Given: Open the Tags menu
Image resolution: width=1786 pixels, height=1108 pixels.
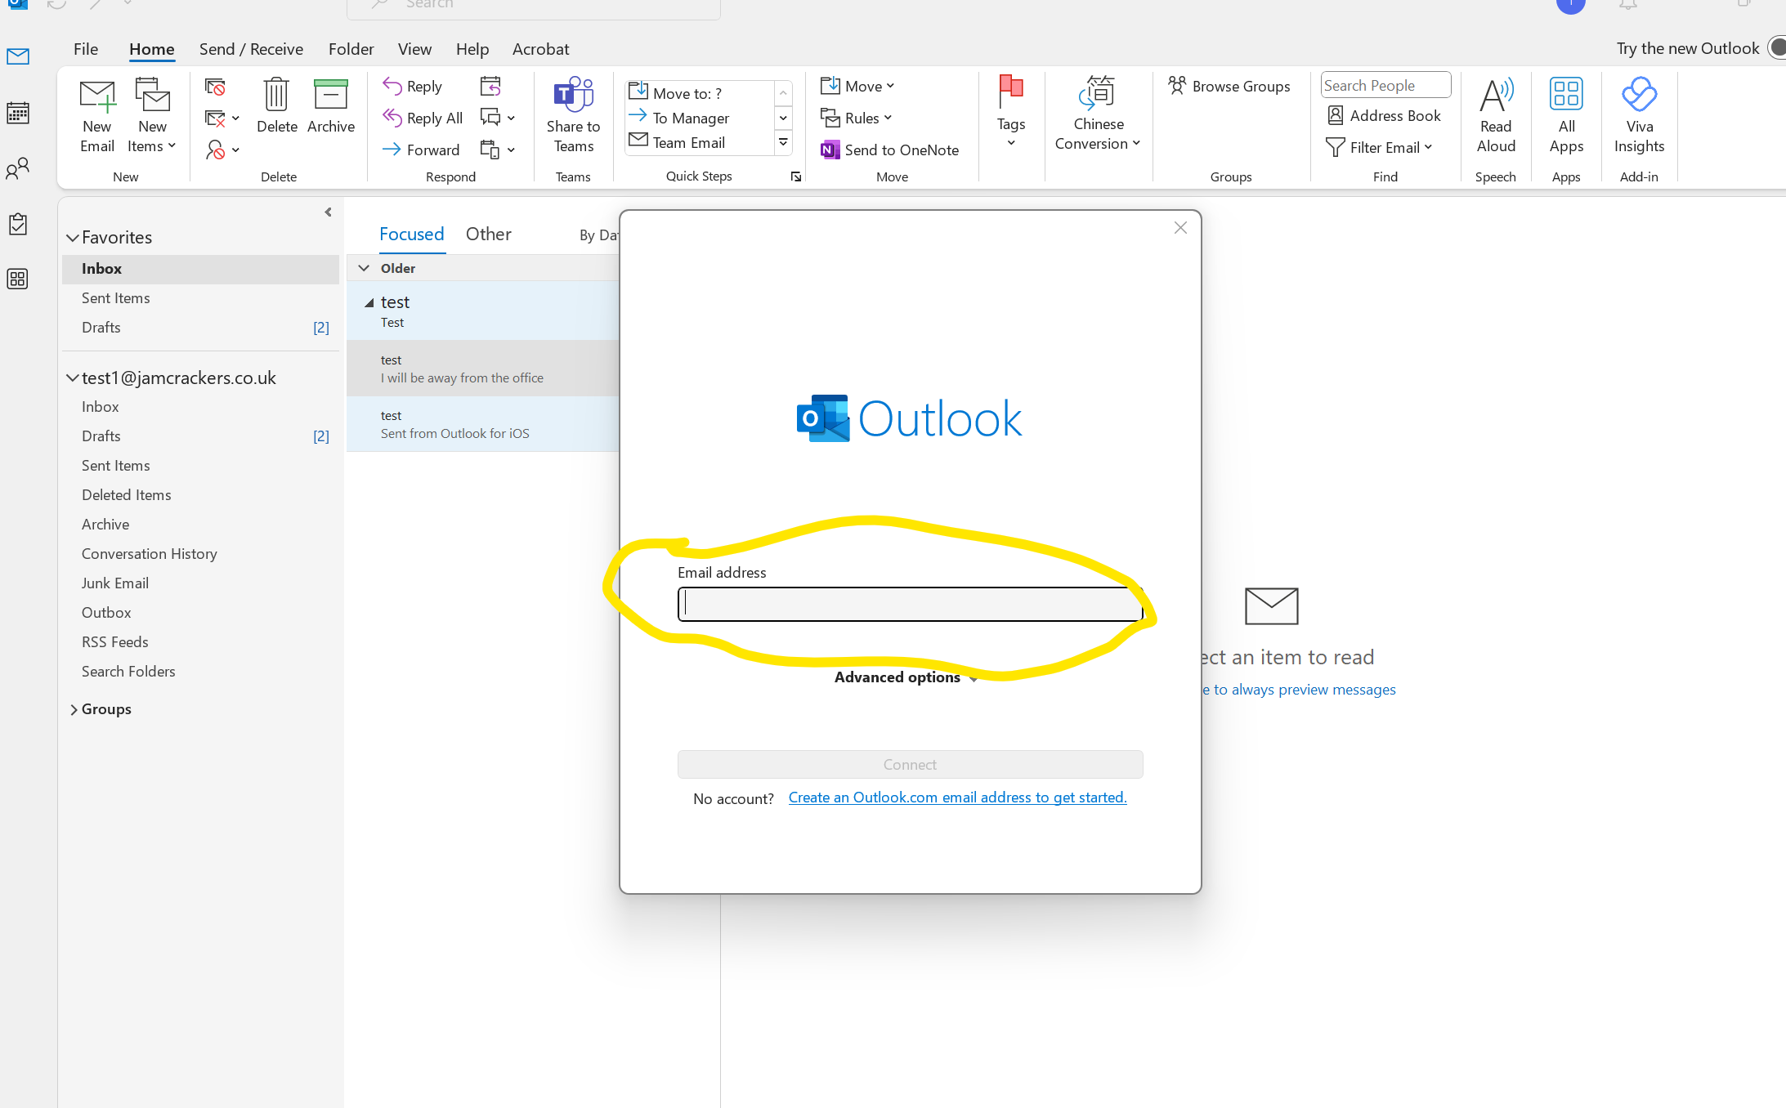Looking at the screenshot, I should click(x=1010, y=114).
